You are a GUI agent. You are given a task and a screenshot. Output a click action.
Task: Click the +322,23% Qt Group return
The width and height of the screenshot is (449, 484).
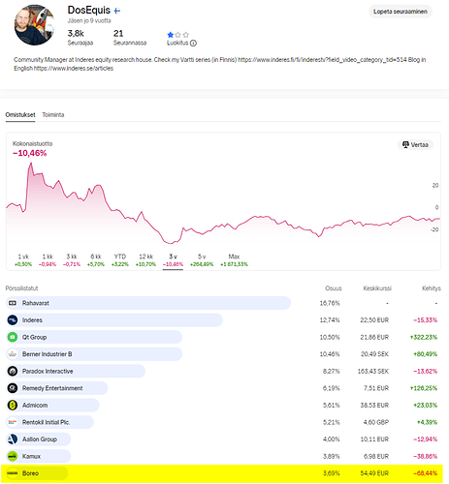pos(424,337)
